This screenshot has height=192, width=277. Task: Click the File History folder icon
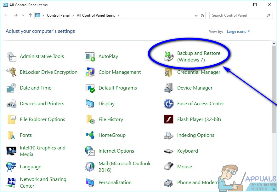90,119
